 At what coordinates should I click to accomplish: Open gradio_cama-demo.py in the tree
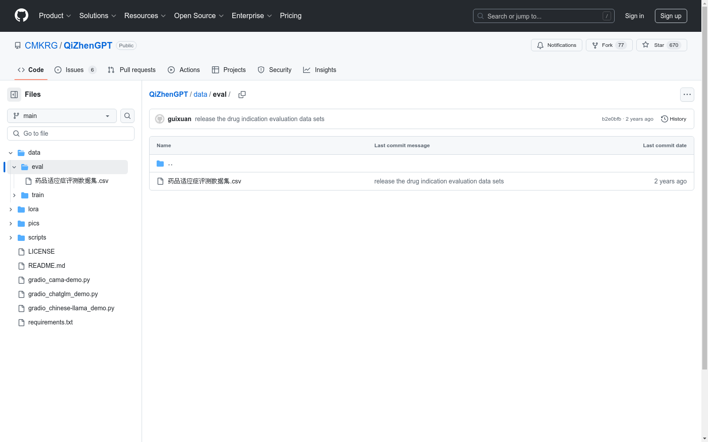59,280
